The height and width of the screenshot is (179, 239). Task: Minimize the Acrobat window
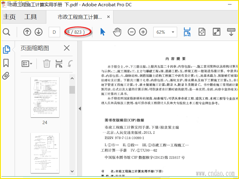pyautogui.click(x=230, y=4)
